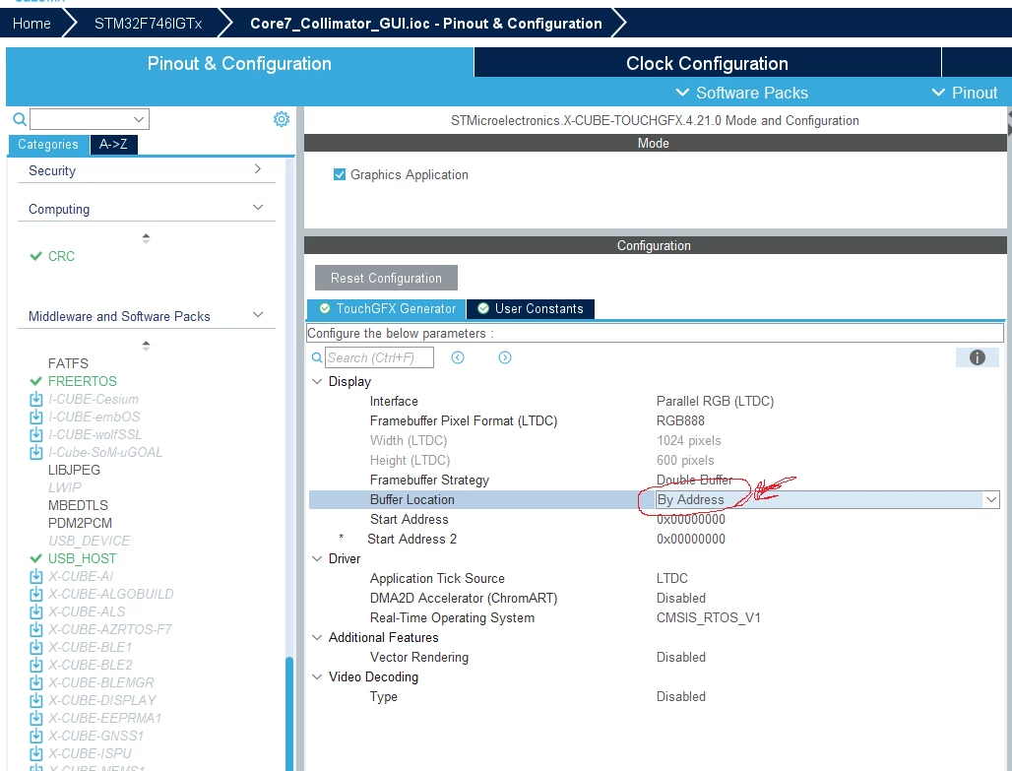This screenshot has width=1012, height=771.
Task: Collapse the Display parameter group
Action: pyautogui.click(x=317, y=381)
